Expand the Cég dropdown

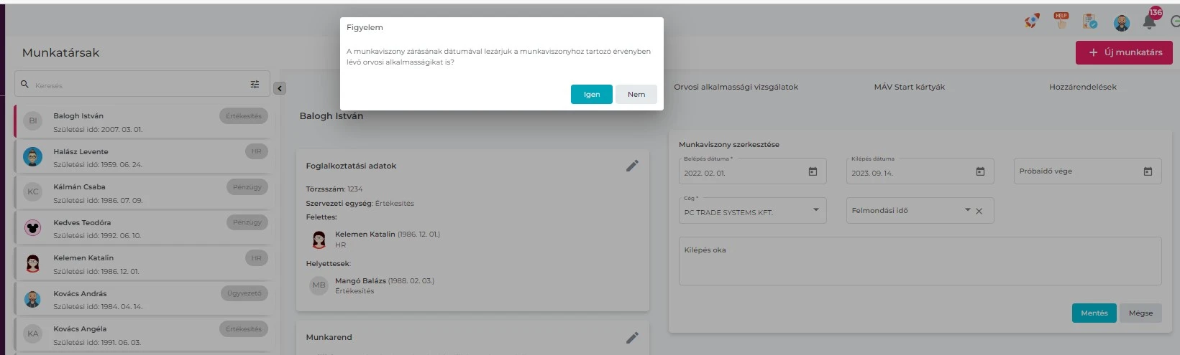[816, 210]
